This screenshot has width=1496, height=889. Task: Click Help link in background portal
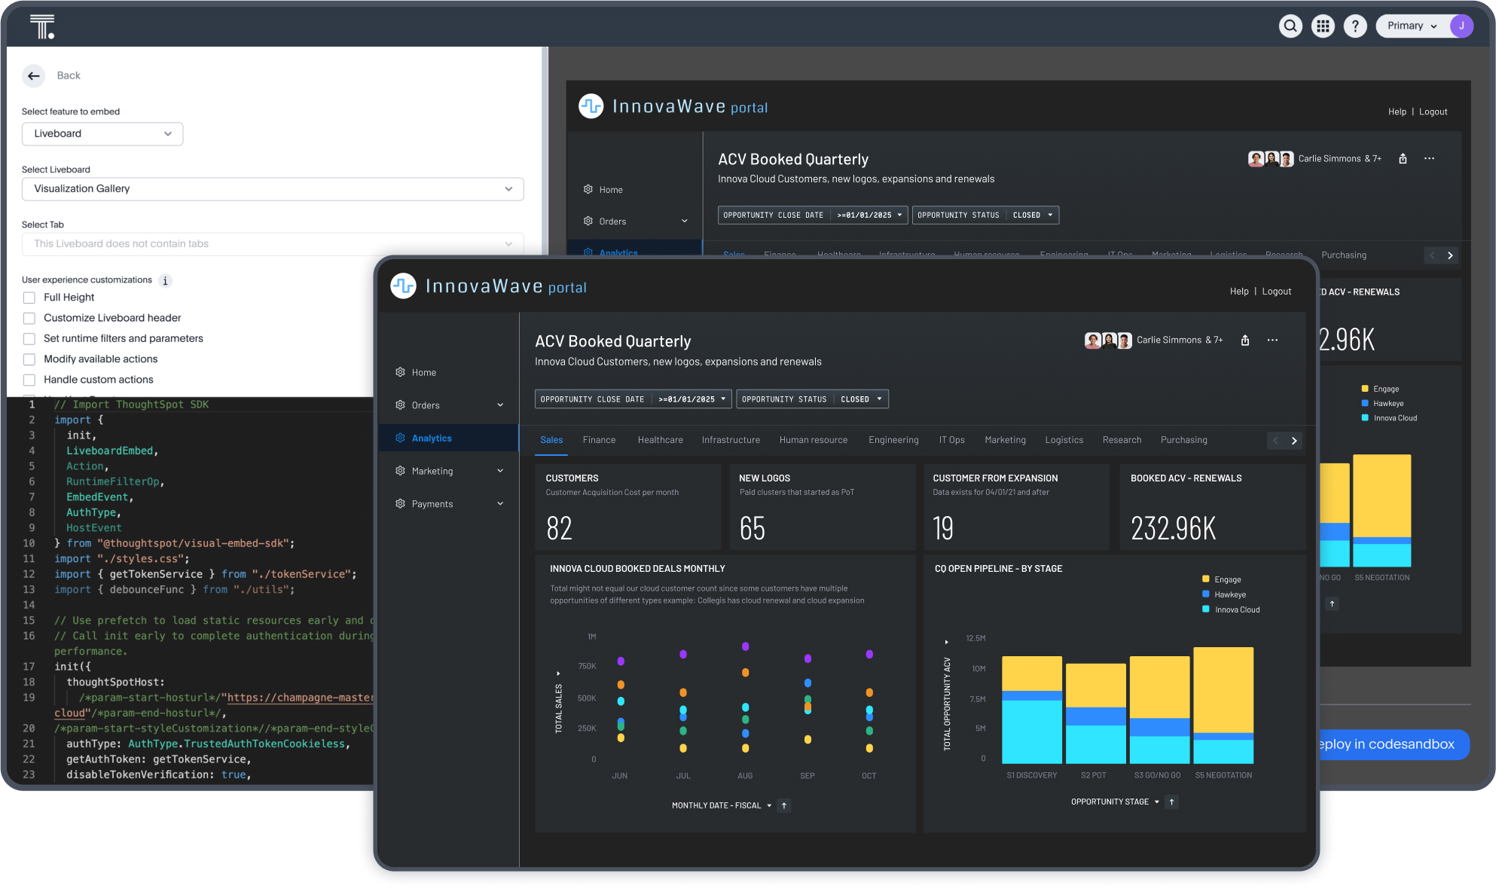pyautogui.click(x=1397, y=112)
